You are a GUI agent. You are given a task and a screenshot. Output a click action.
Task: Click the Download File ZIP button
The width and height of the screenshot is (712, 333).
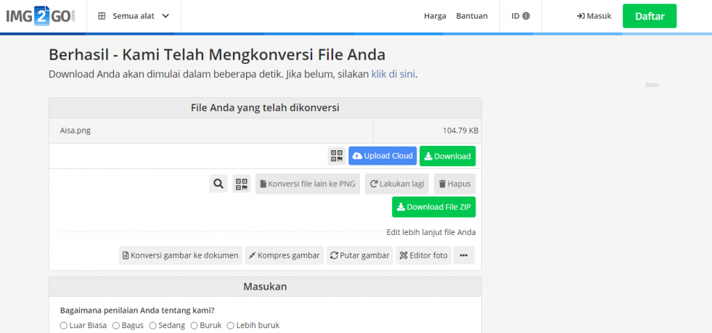[433, 206]
